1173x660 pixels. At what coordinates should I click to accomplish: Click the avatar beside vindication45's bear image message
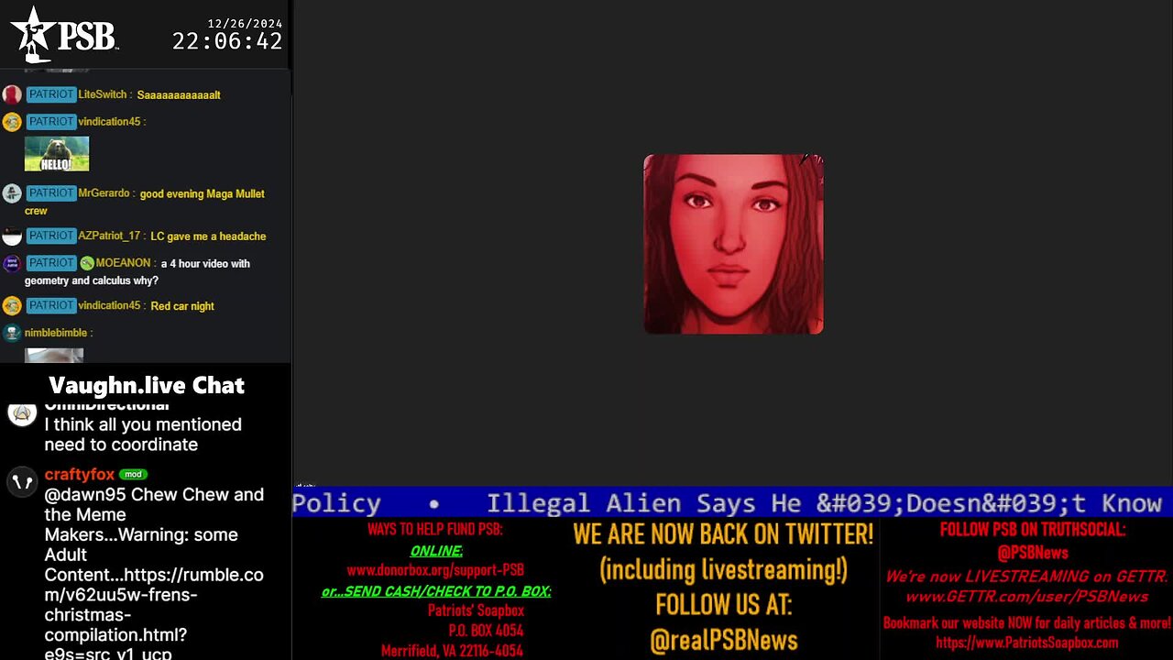pos(12,122)
